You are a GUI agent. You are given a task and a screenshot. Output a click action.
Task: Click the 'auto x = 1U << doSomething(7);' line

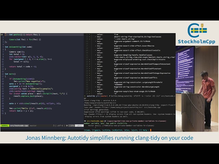(26, 84)
